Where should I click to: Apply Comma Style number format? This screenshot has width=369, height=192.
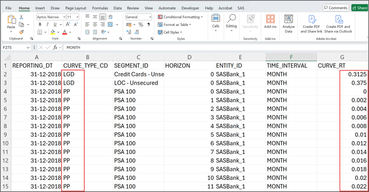point(148,24)
